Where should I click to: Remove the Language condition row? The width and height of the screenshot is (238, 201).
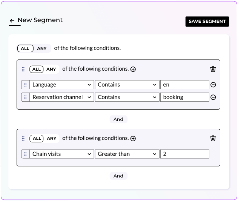pos(213,85)
